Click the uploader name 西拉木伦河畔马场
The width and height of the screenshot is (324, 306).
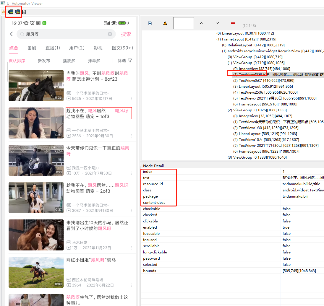point(88,280)
